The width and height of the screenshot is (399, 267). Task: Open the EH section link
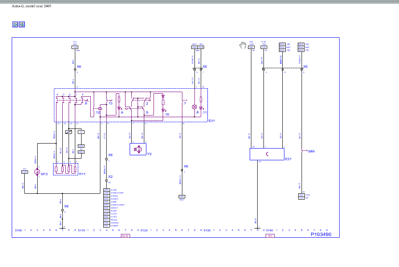pyautogui.click(x=270, y=236)
